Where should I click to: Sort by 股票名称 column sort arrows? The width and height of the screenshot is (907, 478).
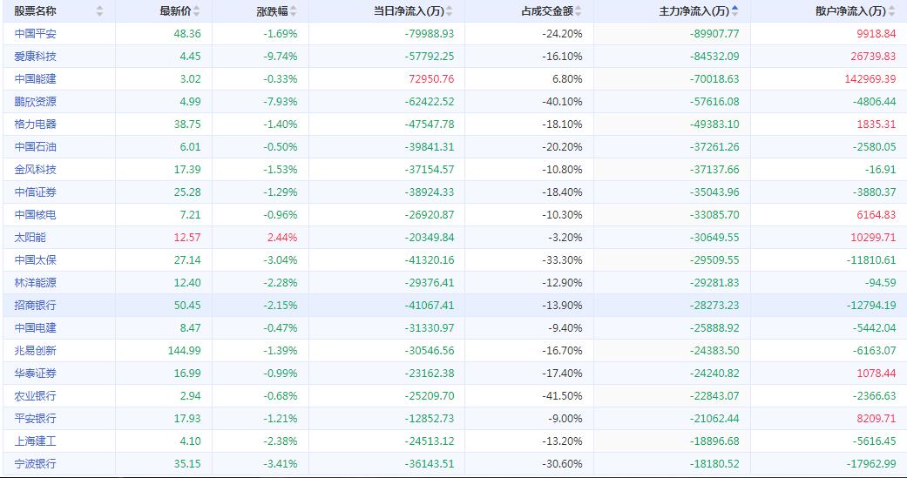pyautogui.click(x=99, y=11)
